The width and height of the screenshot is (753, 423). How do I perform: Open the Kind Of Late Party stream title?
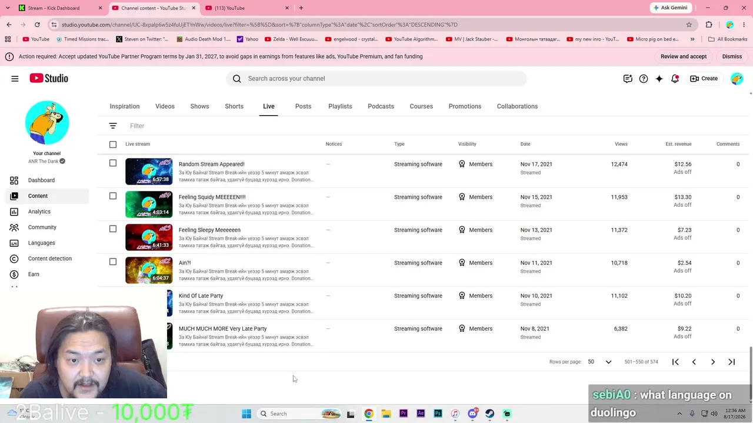201,296
